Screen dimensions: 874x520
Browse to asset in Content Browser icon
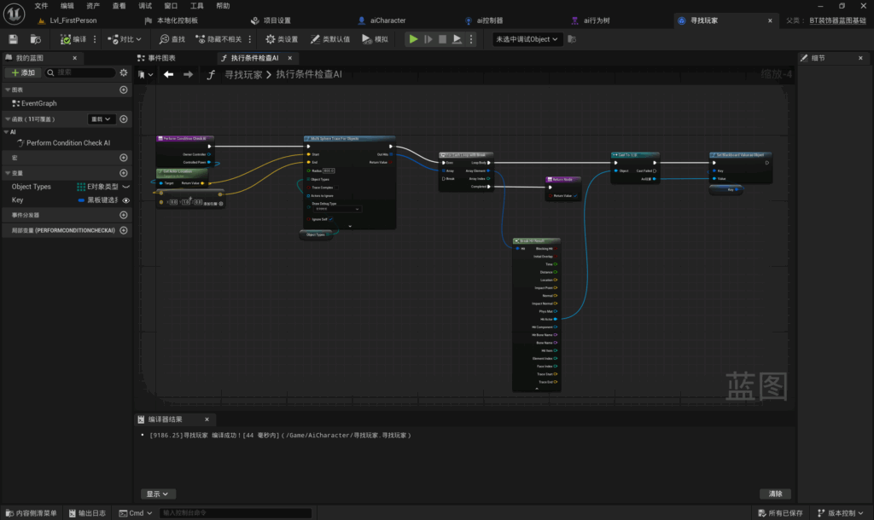point(35,39)
